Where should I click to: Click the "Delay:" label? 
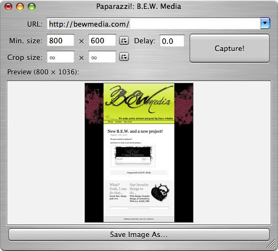tap(145, 41)
